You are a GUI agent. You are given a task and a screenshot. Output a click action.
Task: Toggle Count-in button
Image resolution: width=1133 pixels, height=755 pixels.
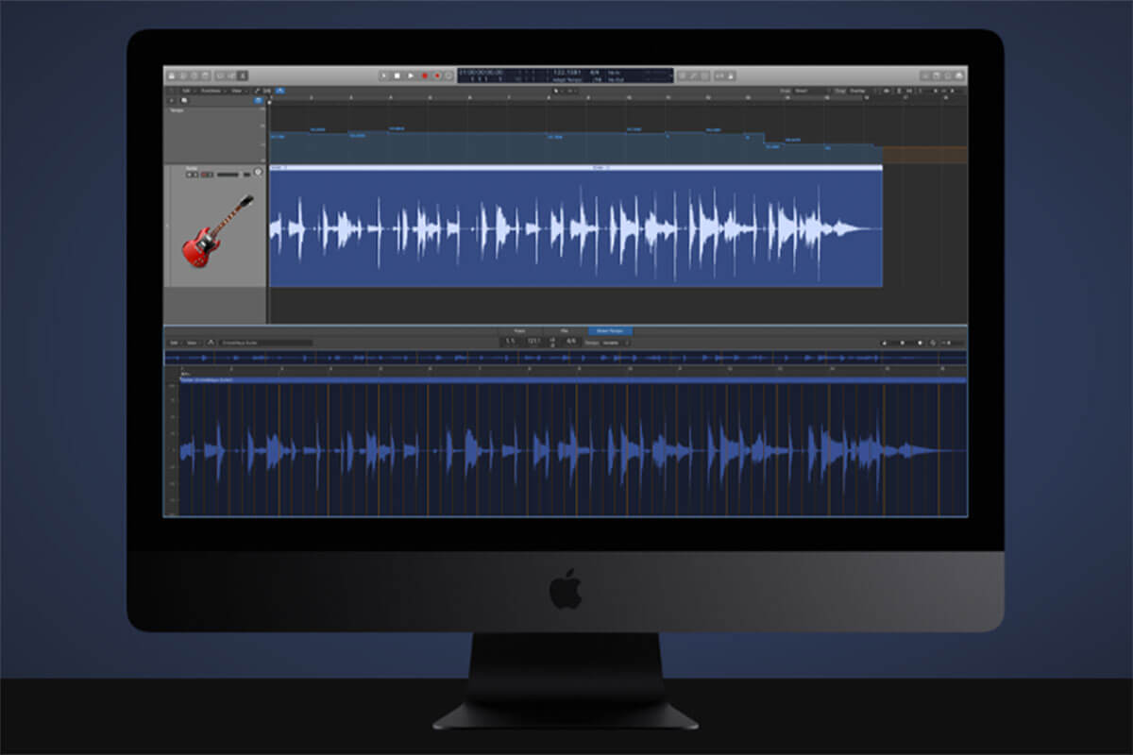pos(719,75)
